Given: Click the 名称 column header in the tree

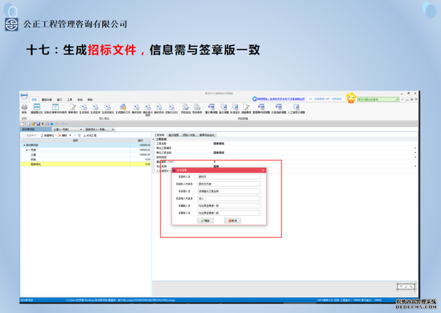Looking at the screenshot, I should (x=75, y=140).
